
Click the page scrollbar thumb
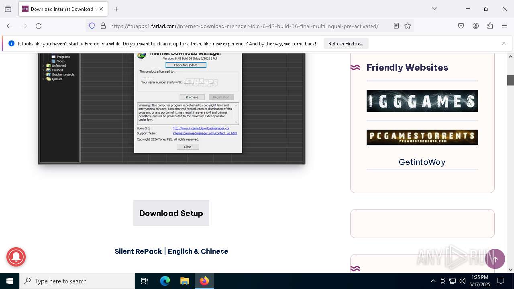coord(510,80)
